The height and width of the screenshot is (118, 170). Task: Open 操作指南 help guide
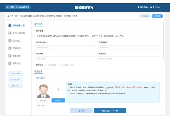143,7
